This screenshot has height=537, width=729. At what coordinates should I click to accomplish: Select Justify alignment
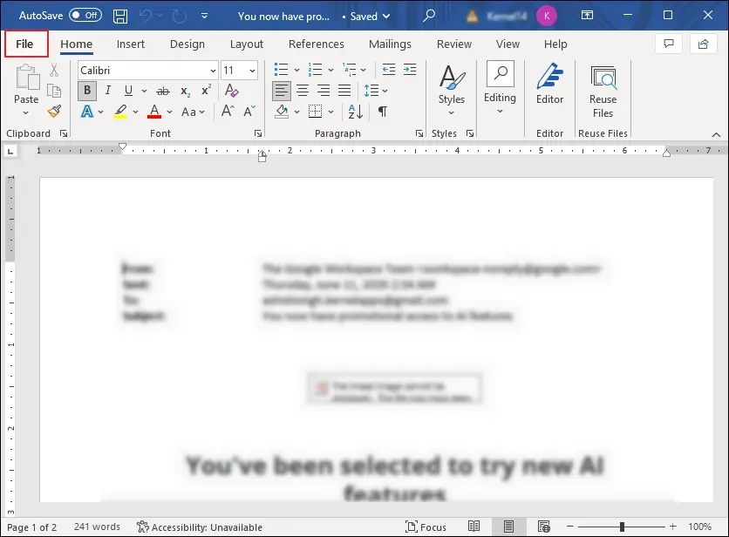(344, 90)
